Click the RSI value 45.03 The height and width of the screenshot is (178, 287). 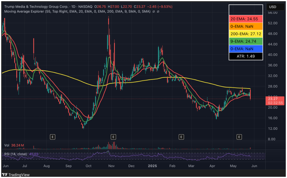coord(34,154)
